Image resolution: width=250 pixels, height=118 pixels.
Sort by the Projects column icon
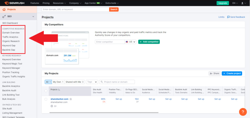(59, 90)
